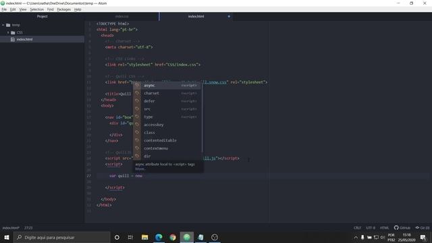Click line number 27 in the gutter
Image resolution: width=432 pixels, height=243 pixels.
click(x=88, y=175)
